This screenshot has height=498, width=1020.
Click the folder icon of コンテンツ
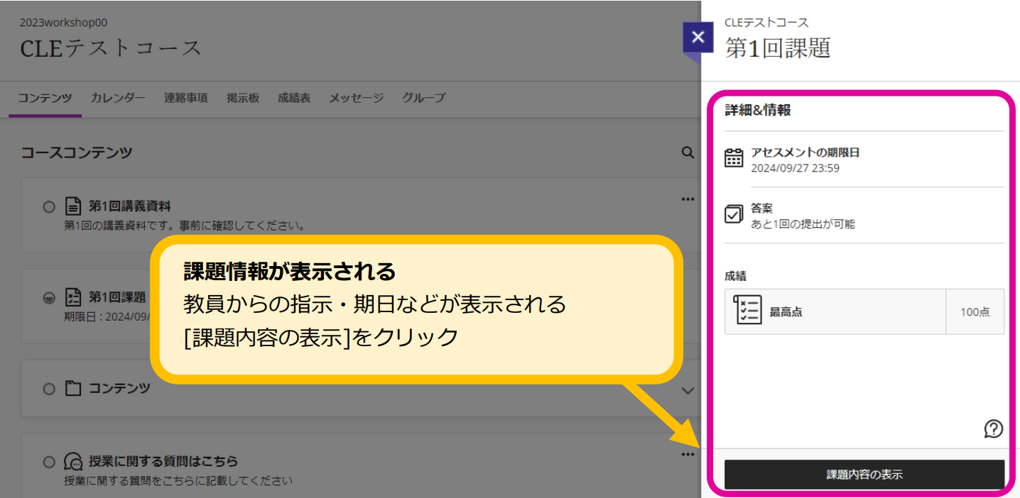pyautogui.click(x=72, y=389)
